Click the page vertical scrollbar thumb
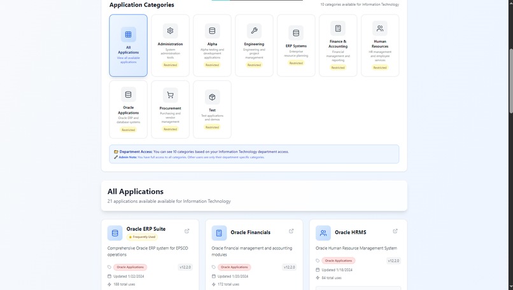513x290 pixels. (x=510, y=81)
